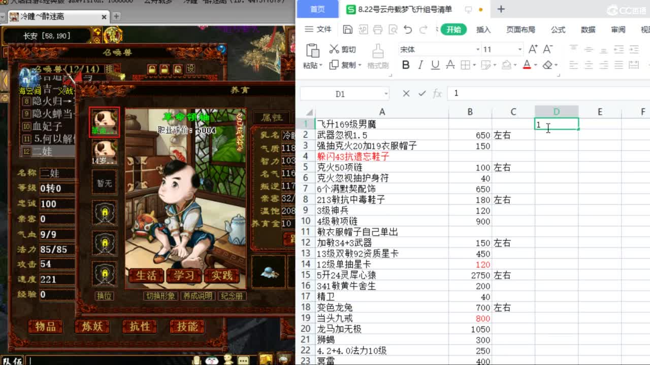The height and width of the screenshot is (365, 650).
Task: Switch to the 数据 ribbon tab
Action: 588,29
